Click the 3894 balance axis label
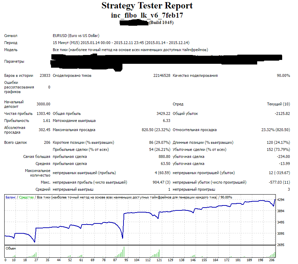Image resolution: width=298 pixels, height=264 pixels. coord(281,211)
